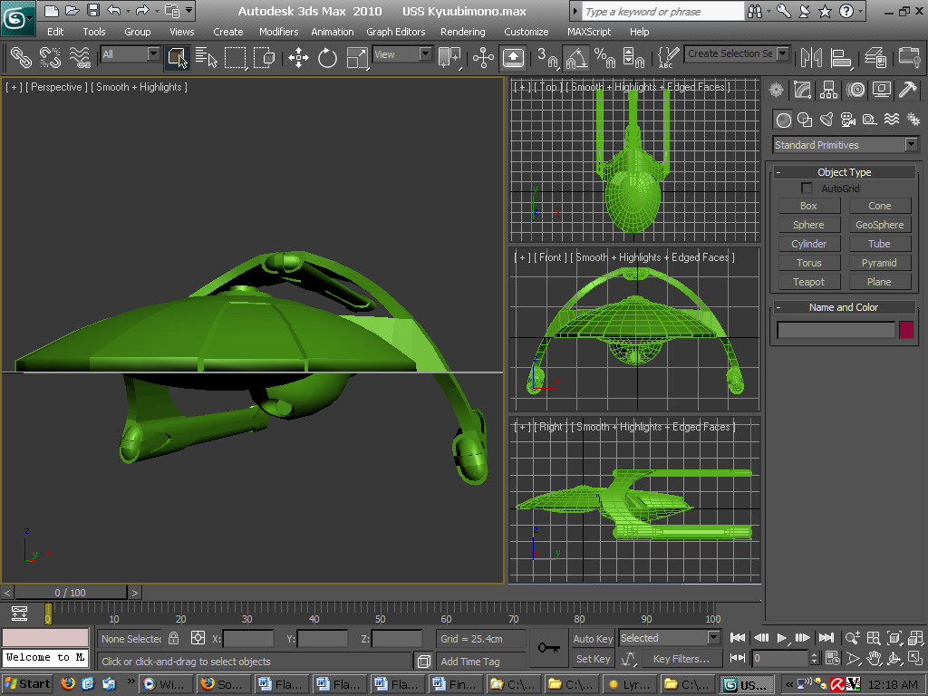Click the GeoSphere button
Image resolution: width=928 pixels, height=696 pixels.
pyautogui.click(x=879, y=225)
